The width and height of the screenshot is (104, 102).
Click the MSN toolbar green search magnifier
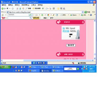click(30, 15)
